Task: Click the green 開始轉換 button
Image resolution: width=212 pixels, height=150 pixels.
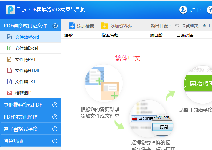Action: [198, 83]
